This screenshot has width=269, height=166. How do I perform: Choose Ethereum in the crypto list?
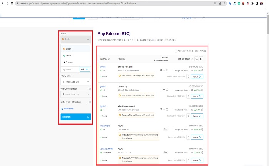(x=75, y=62)
